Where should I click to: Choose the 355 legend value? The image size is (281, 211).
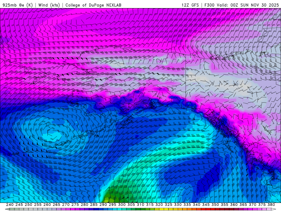click(224, 205)
